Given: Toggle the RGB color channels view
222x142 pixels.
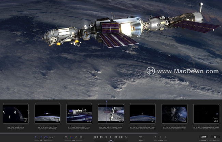Looking at the screenshot, I should (x=71, y=137).
